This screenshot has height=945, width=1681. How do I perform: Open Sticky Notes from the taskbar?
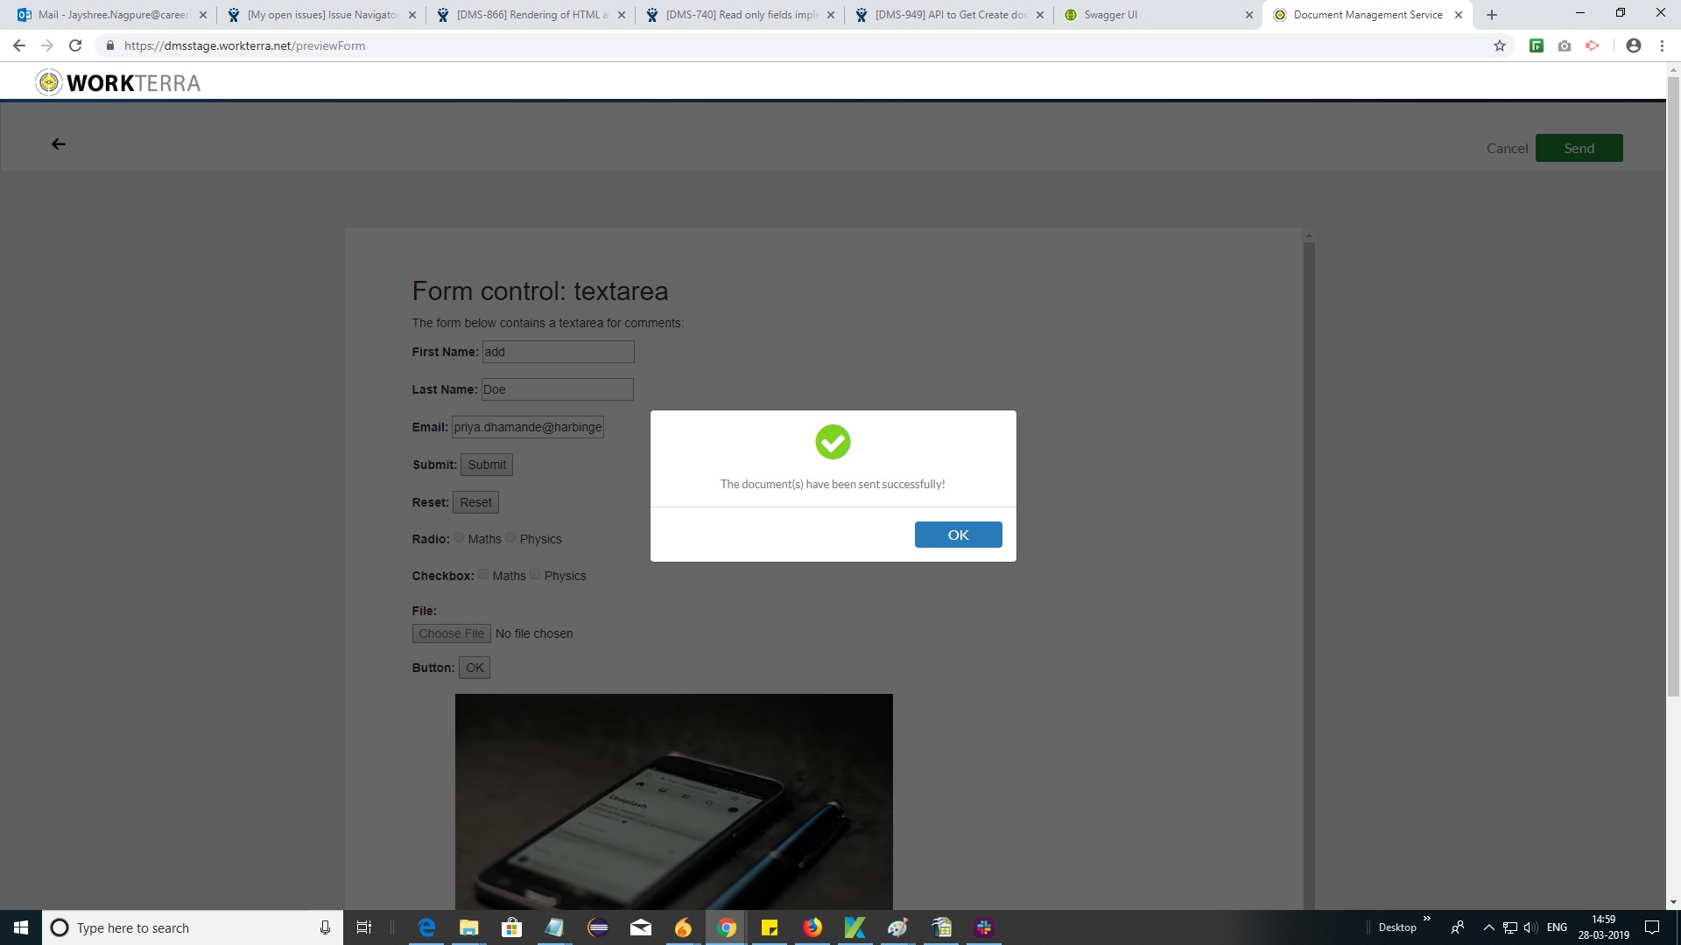pos(770,927)
